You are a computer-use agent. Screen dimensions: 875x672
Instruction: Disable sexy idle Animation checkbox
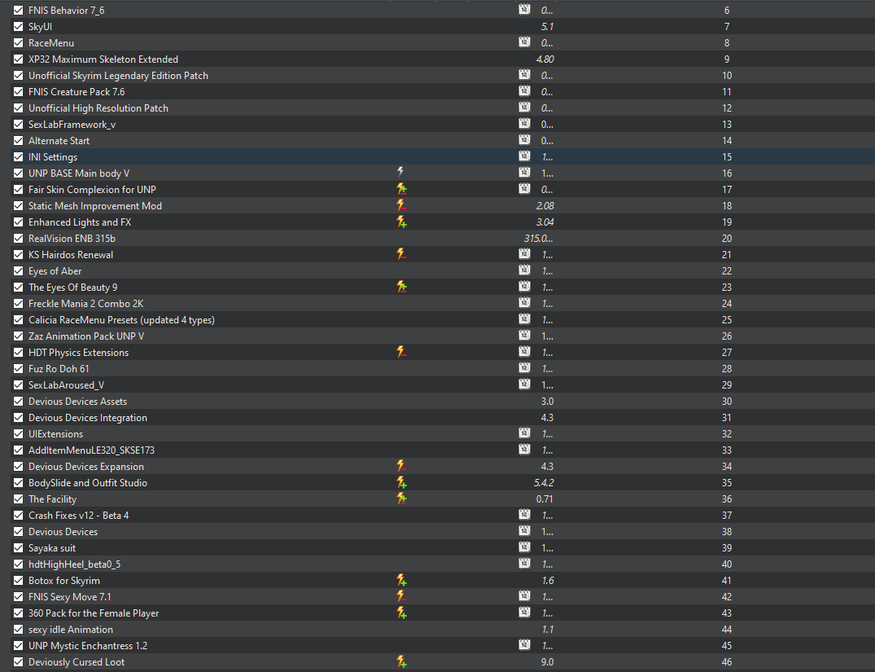[19, 629]
